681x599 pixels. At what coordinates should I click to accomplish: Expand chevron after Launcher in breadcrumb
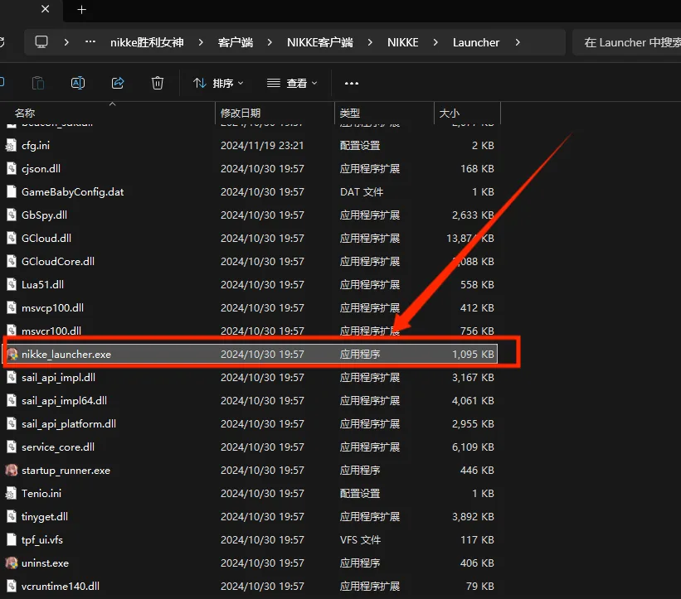point(518,42)
